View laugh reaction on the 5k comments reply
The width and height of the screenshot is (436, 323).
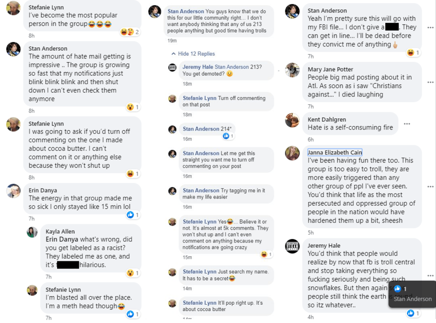click(266, 254)
